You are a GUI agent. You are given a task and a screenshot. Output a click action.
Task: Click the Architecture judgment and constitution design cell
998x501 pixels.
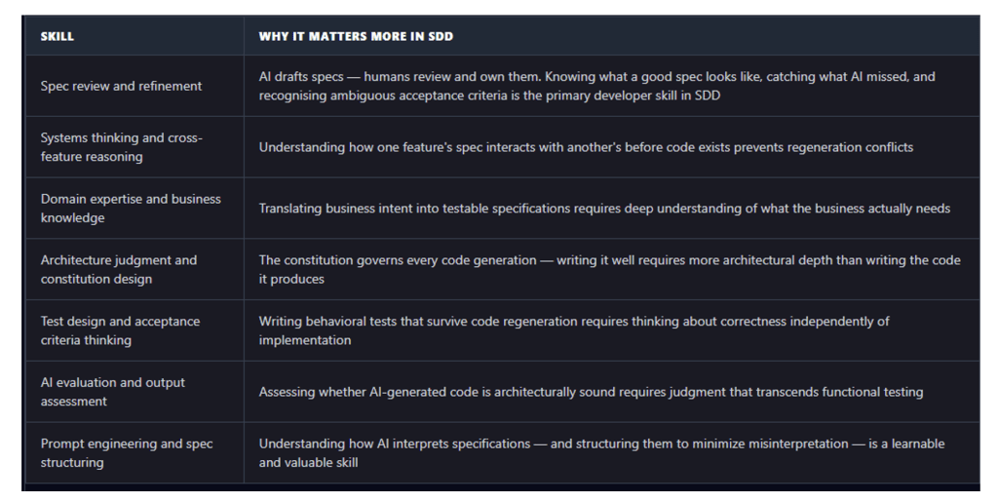point(119,269)
